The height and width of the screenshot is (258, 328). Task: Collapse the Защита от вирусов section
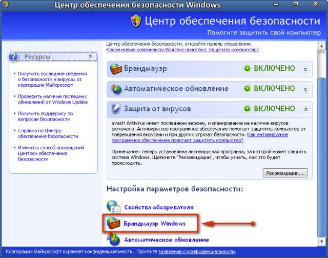point(305,109)
